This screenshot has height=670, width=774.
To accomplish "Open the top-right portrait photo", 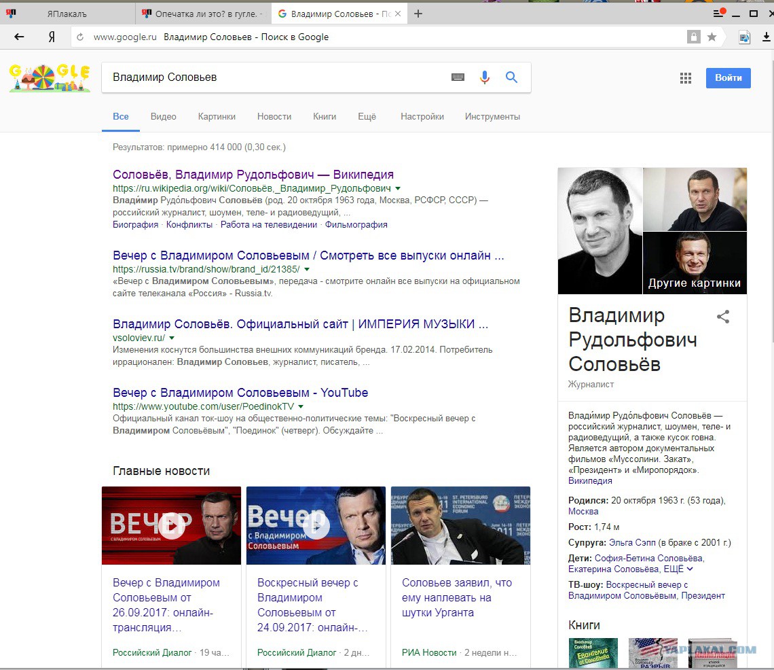I will point(695,199).
